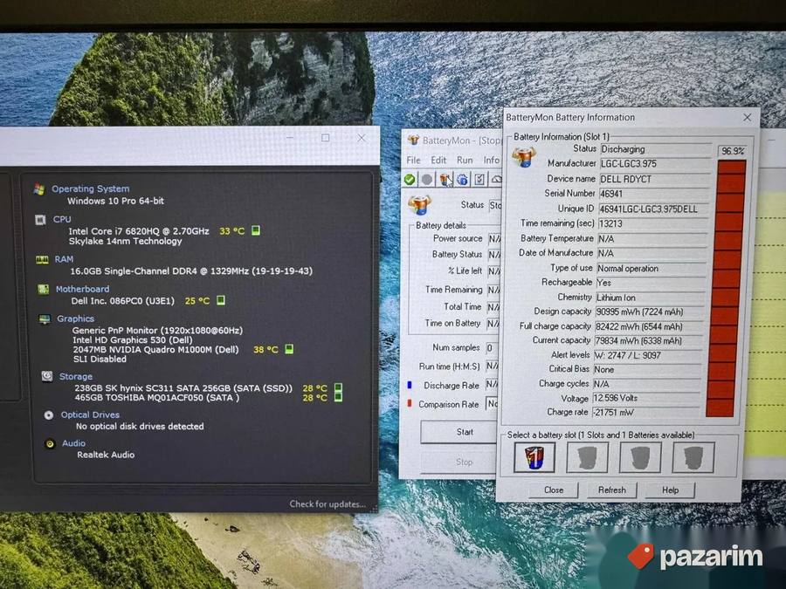This screenshot has height=589, width=786.
Task: Click the Time remaining field 13213
Action: click(652, 224)
